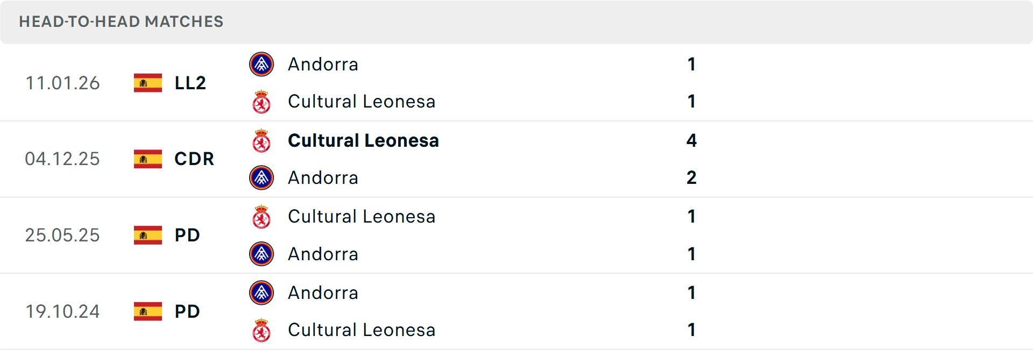Click the Cultural Leonesa crest in the CDR match

pyautogui.click(x=262, y=140)
